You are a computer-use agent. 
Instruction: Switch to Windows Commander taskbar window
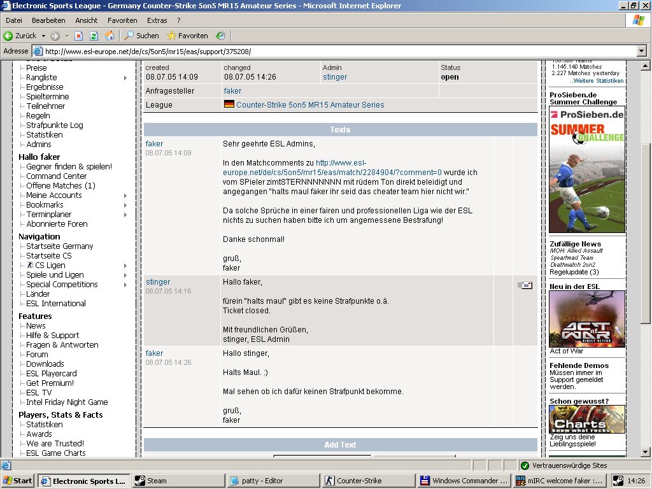[x=464, y=481]
